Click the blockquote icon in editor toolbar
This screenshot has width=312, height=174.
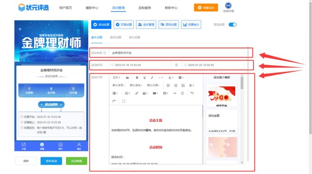(x=127, y=77)
